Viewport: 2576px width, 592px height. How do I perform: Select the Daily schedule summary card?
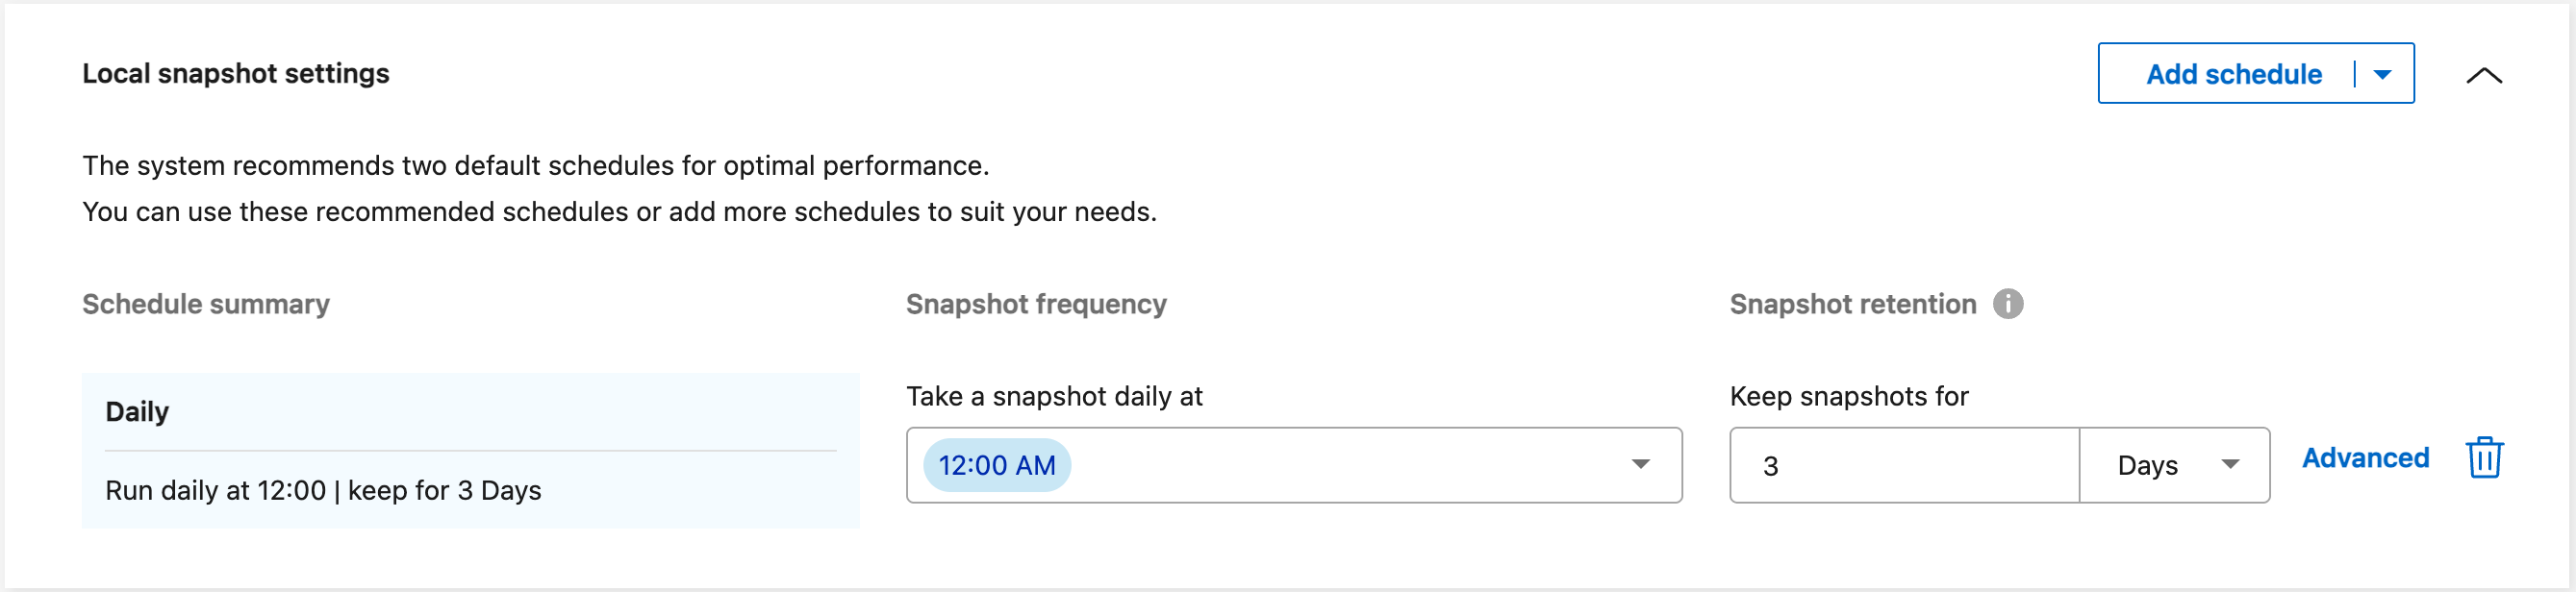tap(471, 452)
